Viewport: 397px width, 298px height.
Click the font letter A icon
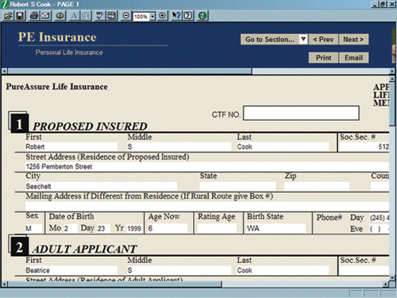point(74,16)
